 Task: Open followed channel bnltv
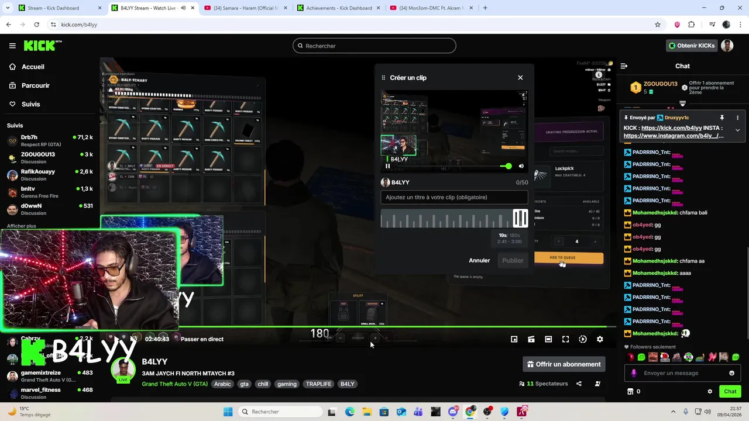(50, 192)
